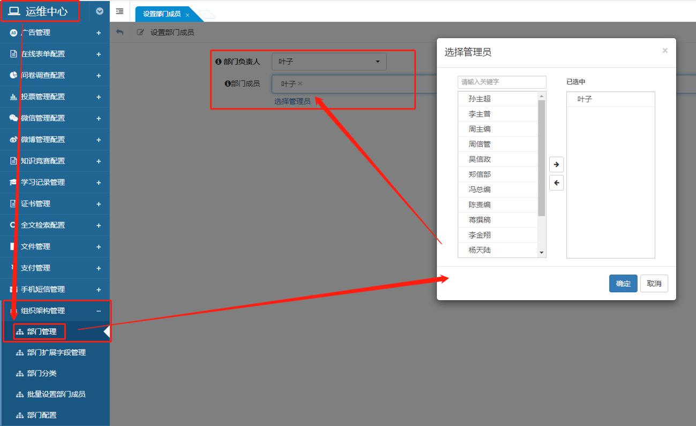This screenshot has height=426, width=696.
Task: Click the 确定 button
Action: [623, 284]
